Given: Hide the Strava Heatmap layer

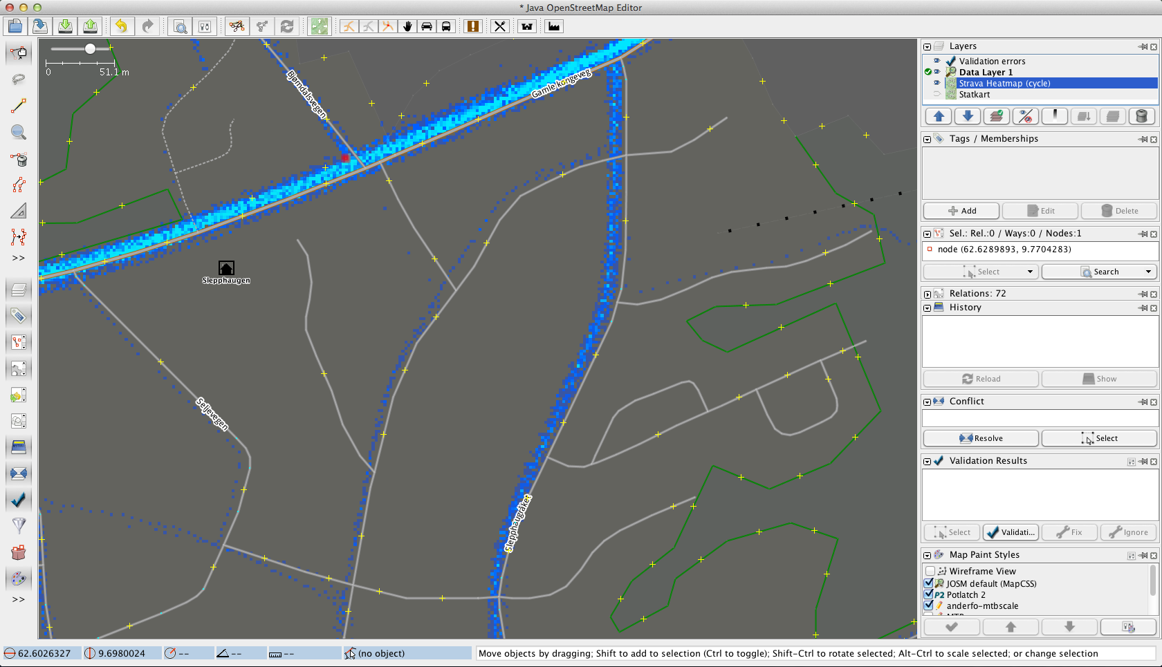Looking at the screenshot, I should pos(937,83).
